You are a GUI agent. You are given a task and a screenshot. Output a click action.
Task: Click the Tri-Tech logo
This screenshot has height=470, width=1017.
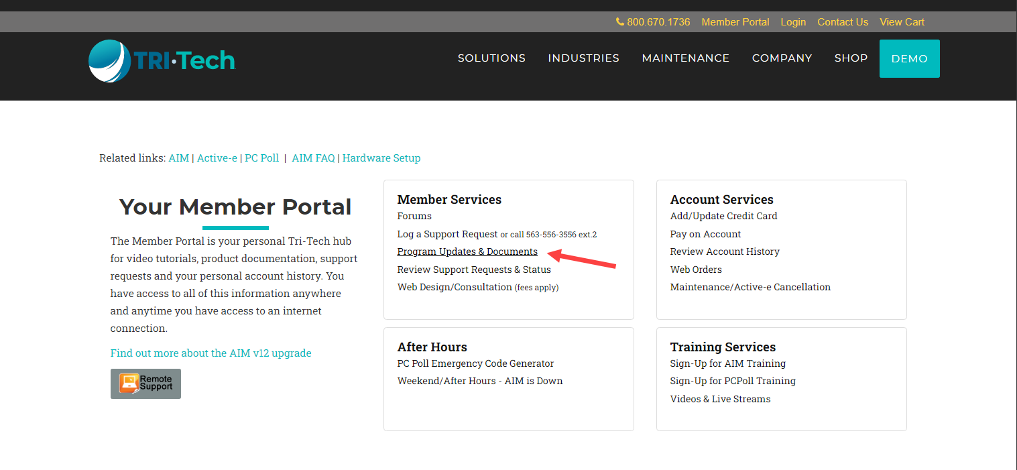pos(162,61)
